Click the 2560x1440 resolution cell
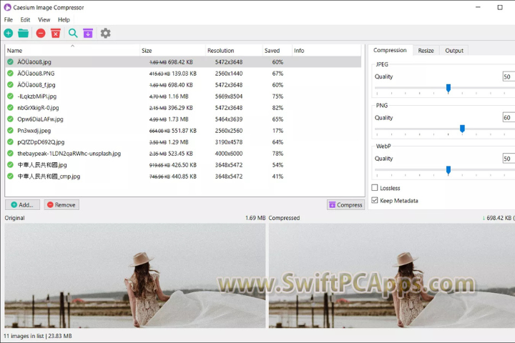 point(229,74)
